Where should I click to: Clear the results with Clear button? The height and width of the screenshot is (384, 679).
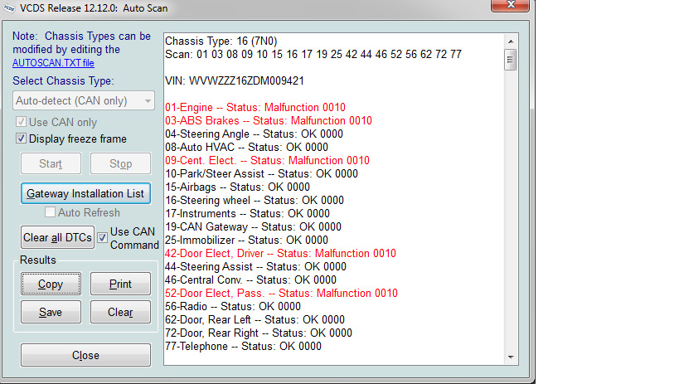(120, 312)
